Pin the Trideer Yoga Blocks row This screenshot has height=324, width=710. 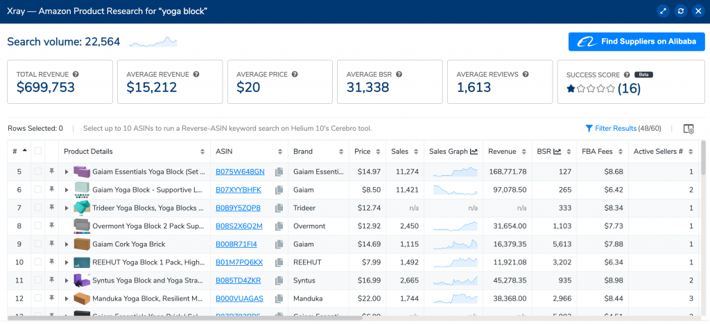51,208
